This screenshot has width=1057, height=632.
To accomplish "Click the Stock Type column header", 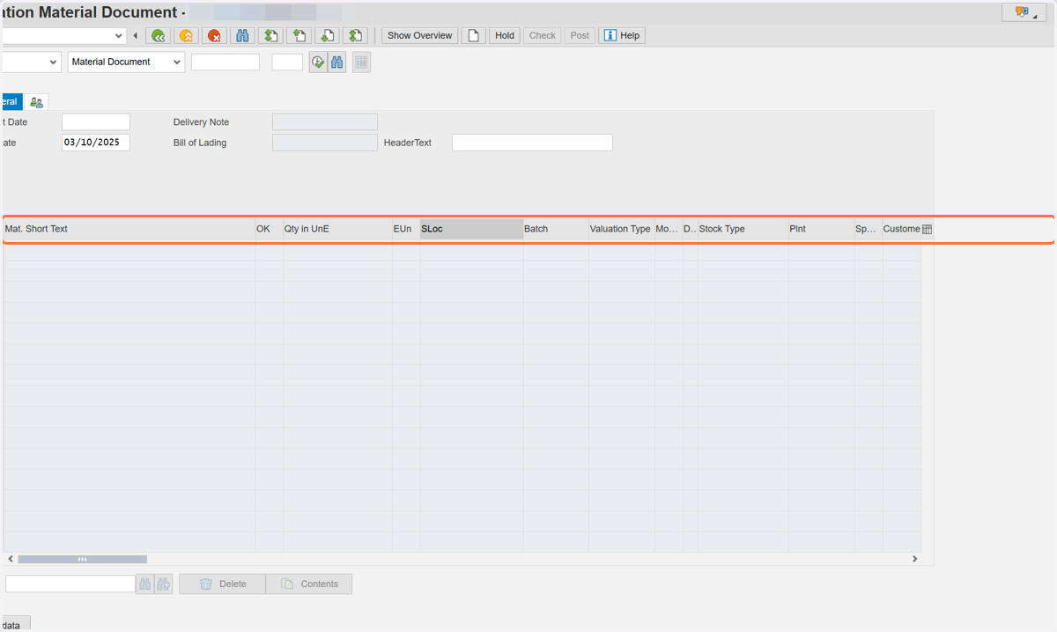I will click(x=743, y=229).
